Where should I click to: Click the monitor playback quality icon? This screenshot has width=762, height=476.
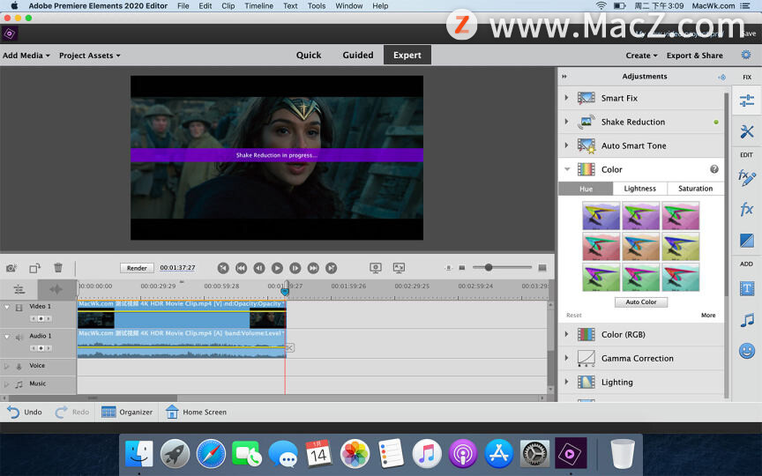click(x=375, y=268)
